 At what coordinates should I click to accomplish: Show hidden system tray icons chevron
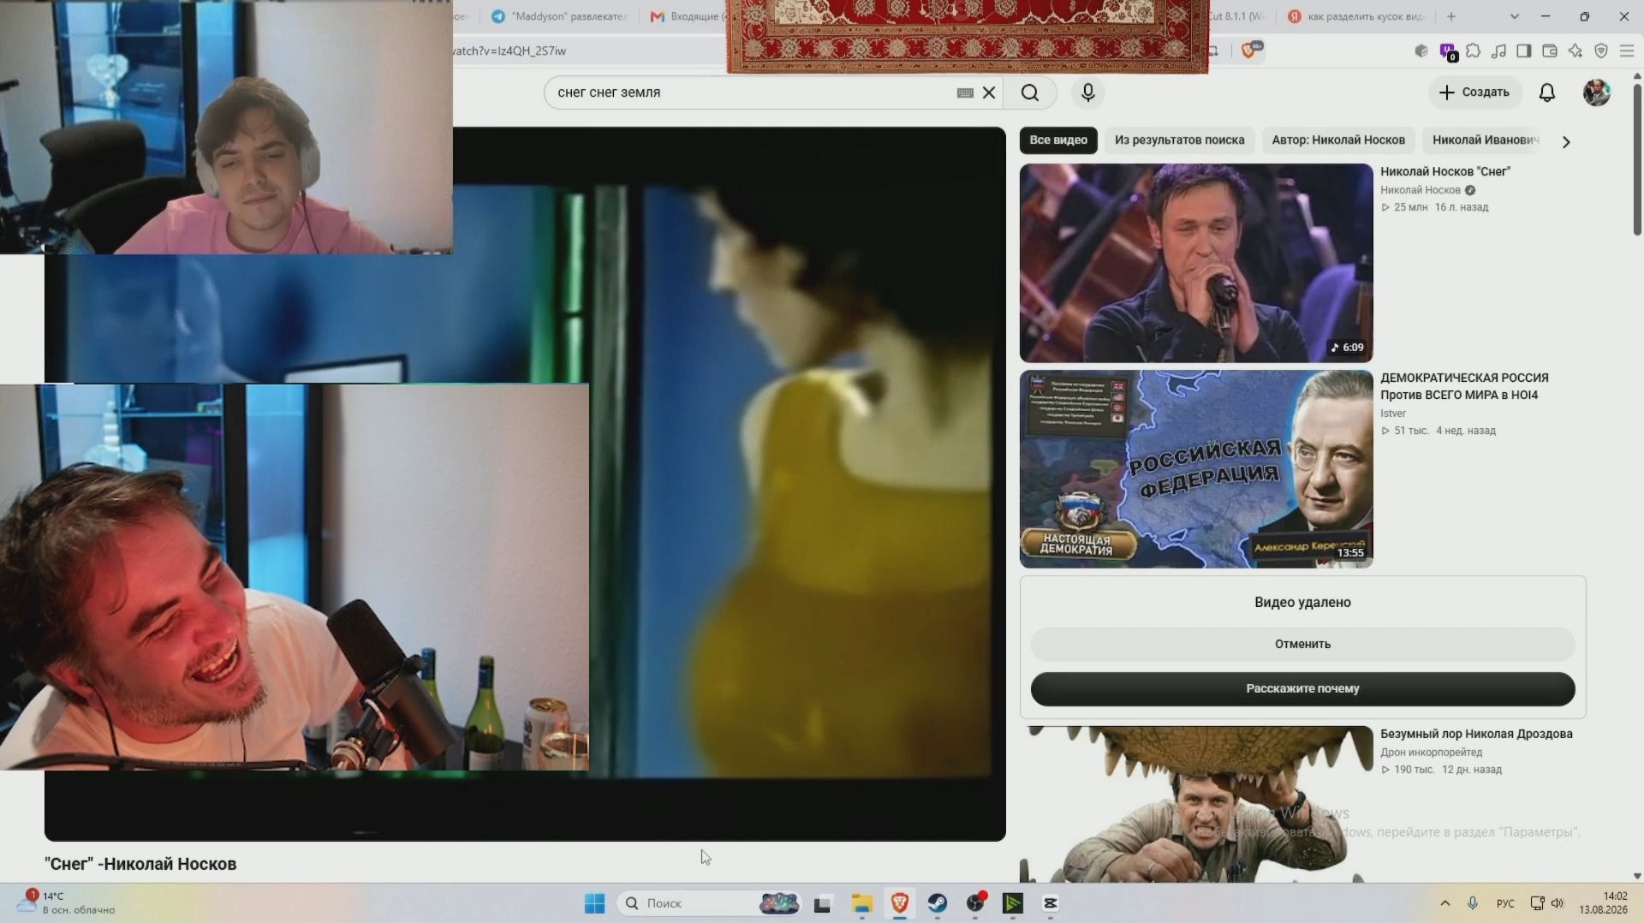click(1445, 903)
